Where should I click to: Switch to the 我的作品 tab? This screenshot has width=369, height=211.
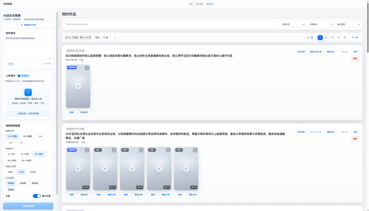(209, 4)
